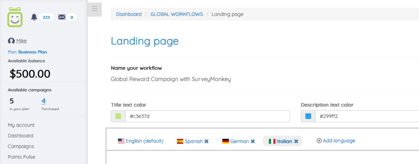The image size is (419, 164).
Task: Remove the German language tab
Action: point(253,141)
